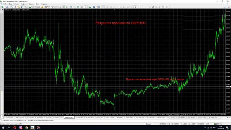Switch to the M1 timeframe
Viewport: 231px width, 130px height.
tap(104, 7)
